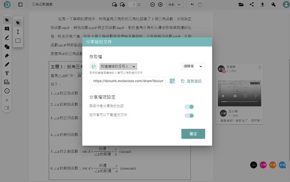Screen dimensions: 290x182
Task: Toggle collaborators can download this file
Action: click(x=189, y=115)
